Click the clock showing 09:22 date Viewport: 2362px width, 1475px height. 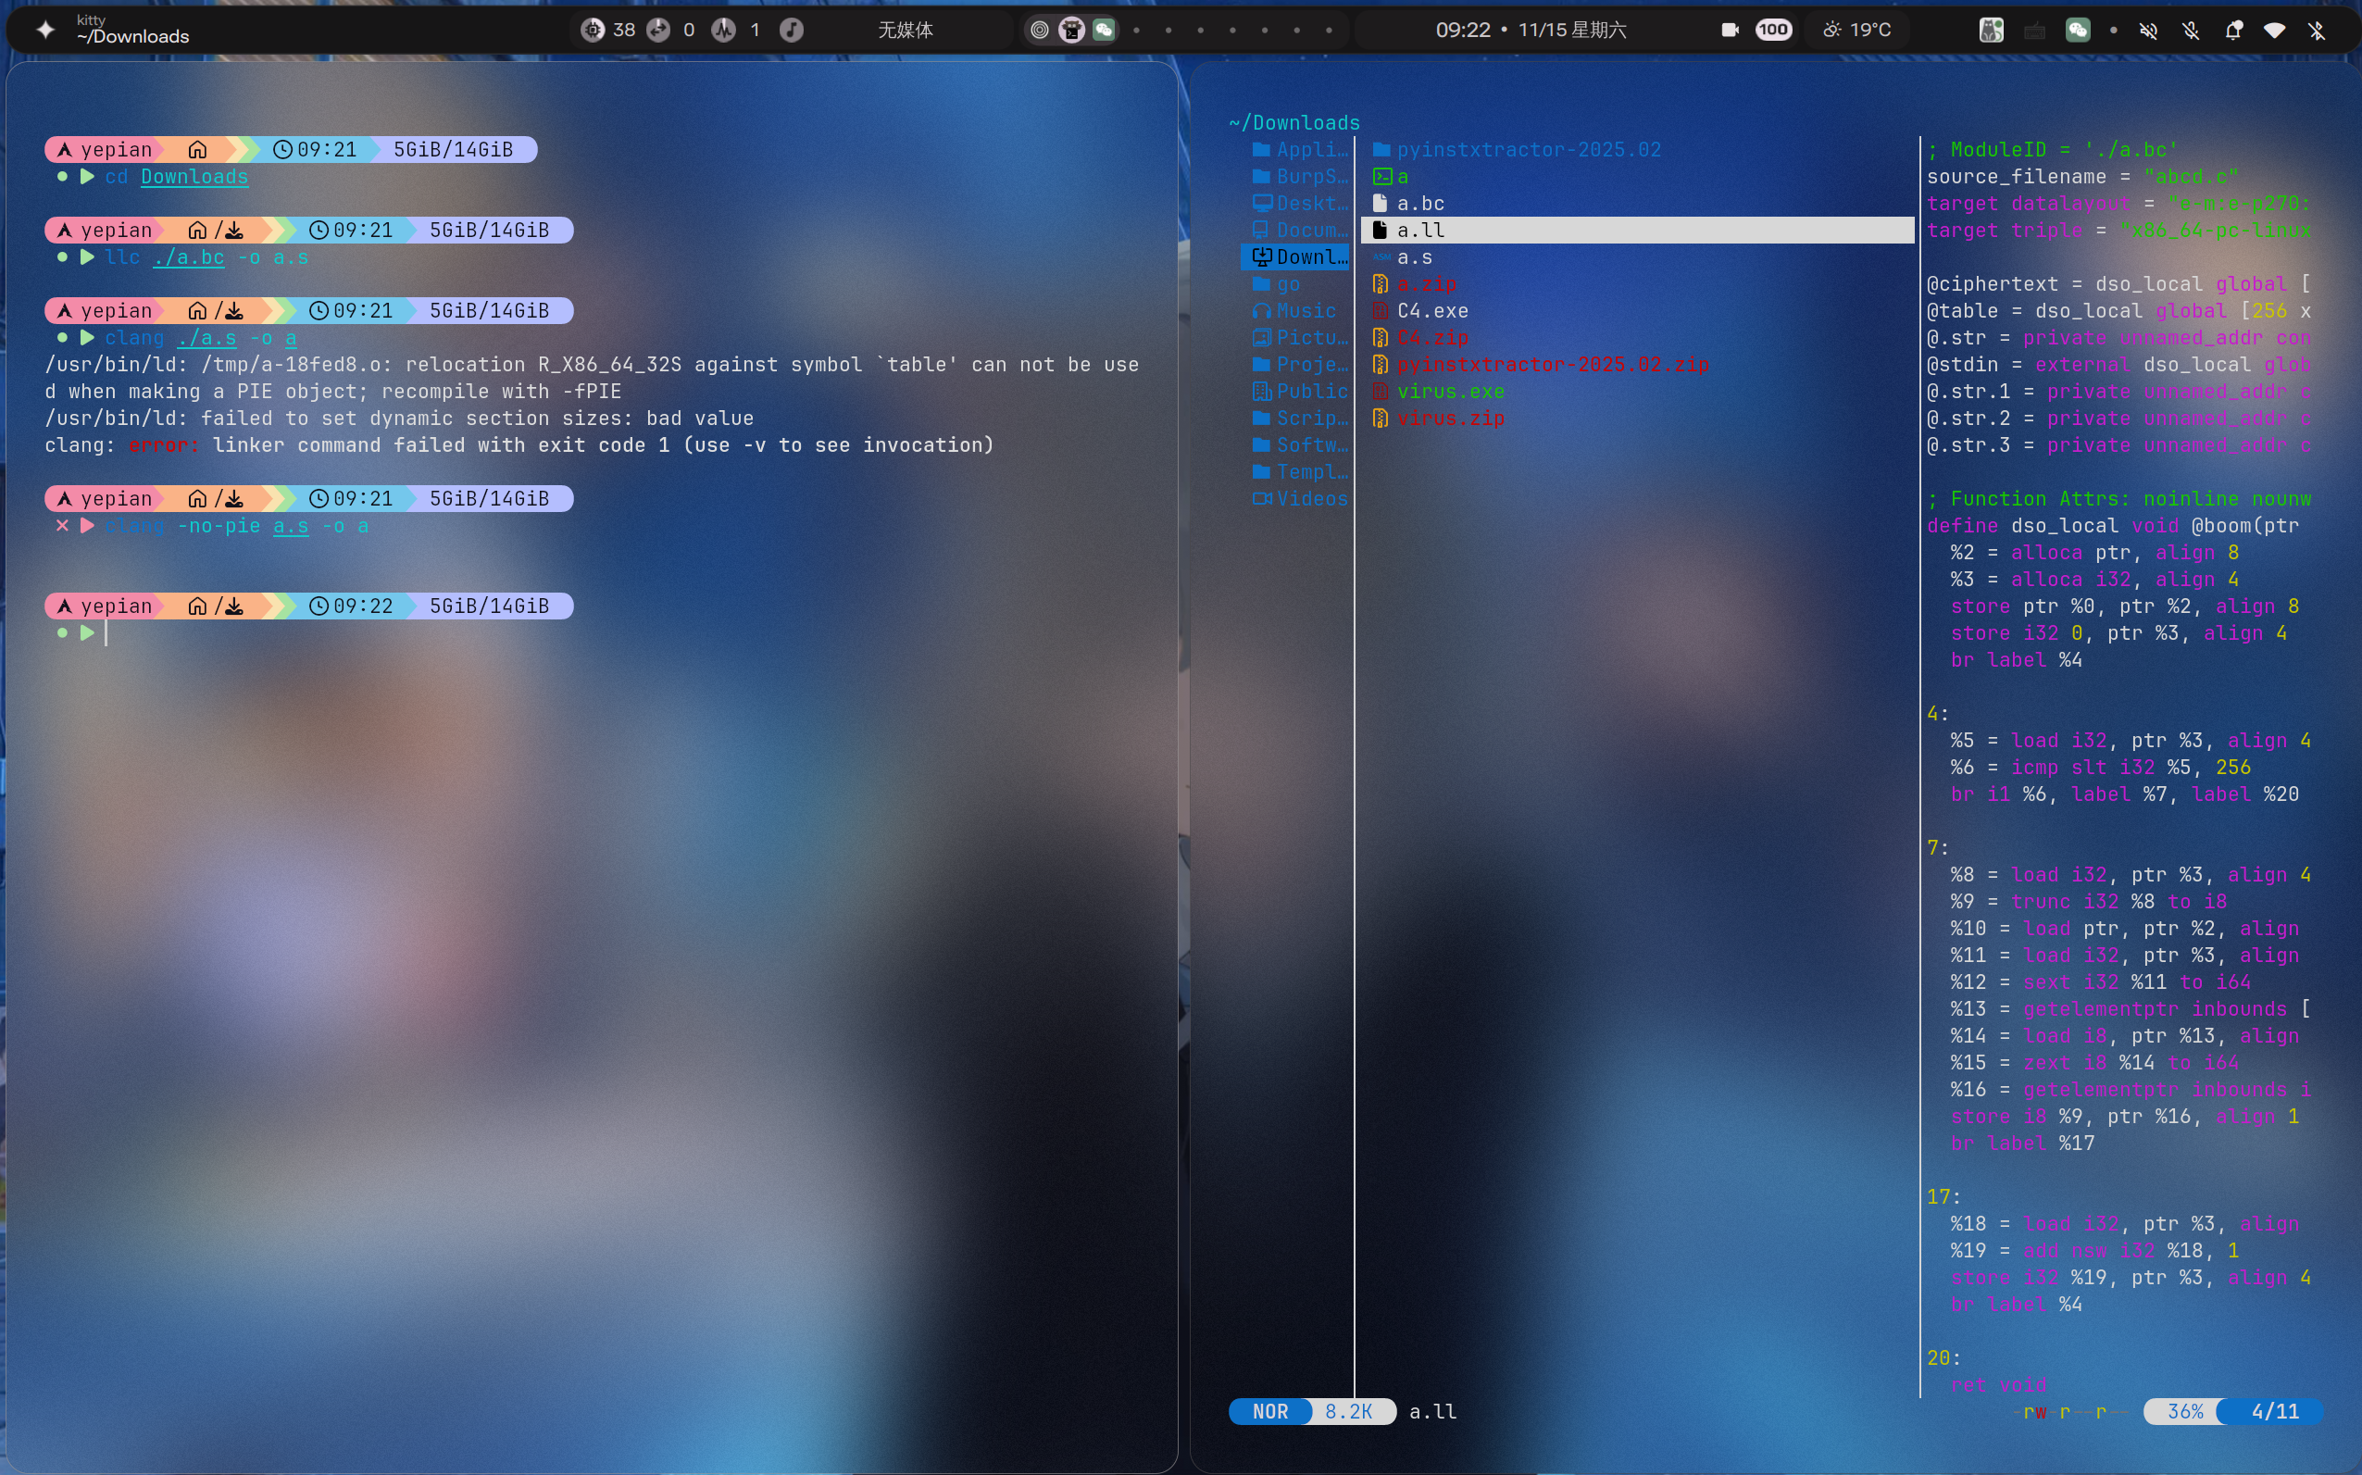tap(1531, 30)
